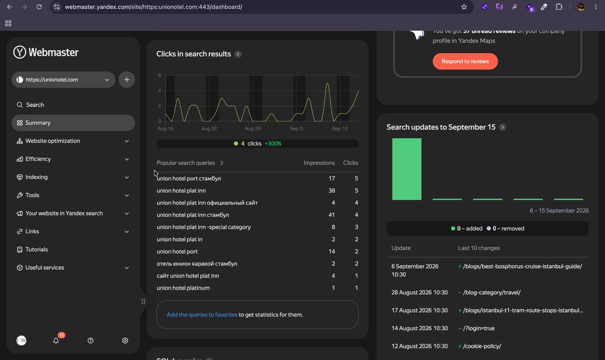Image resolution: width=605 pixels, height=360 pixels.
Task: Click the Impressions column header
Action: (x=319, y=163)
